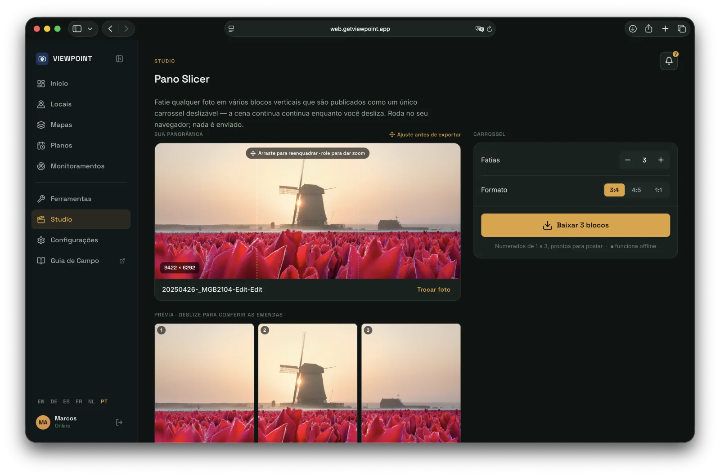Click the external link icon beside Guia de Campo

point(122,261)
